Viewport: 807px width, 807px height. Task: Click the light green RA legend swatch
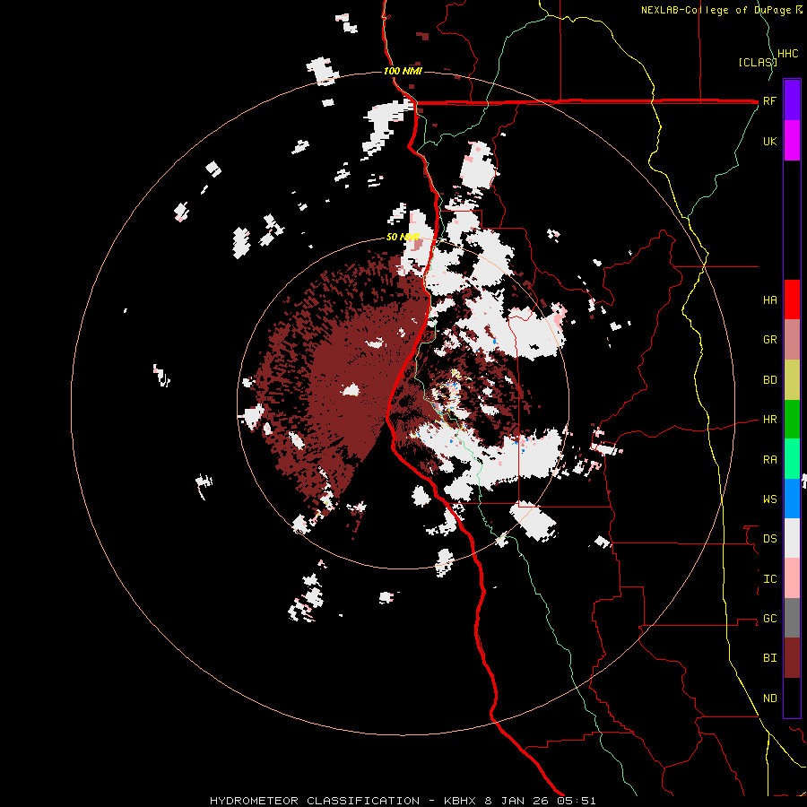pos(792,459)
